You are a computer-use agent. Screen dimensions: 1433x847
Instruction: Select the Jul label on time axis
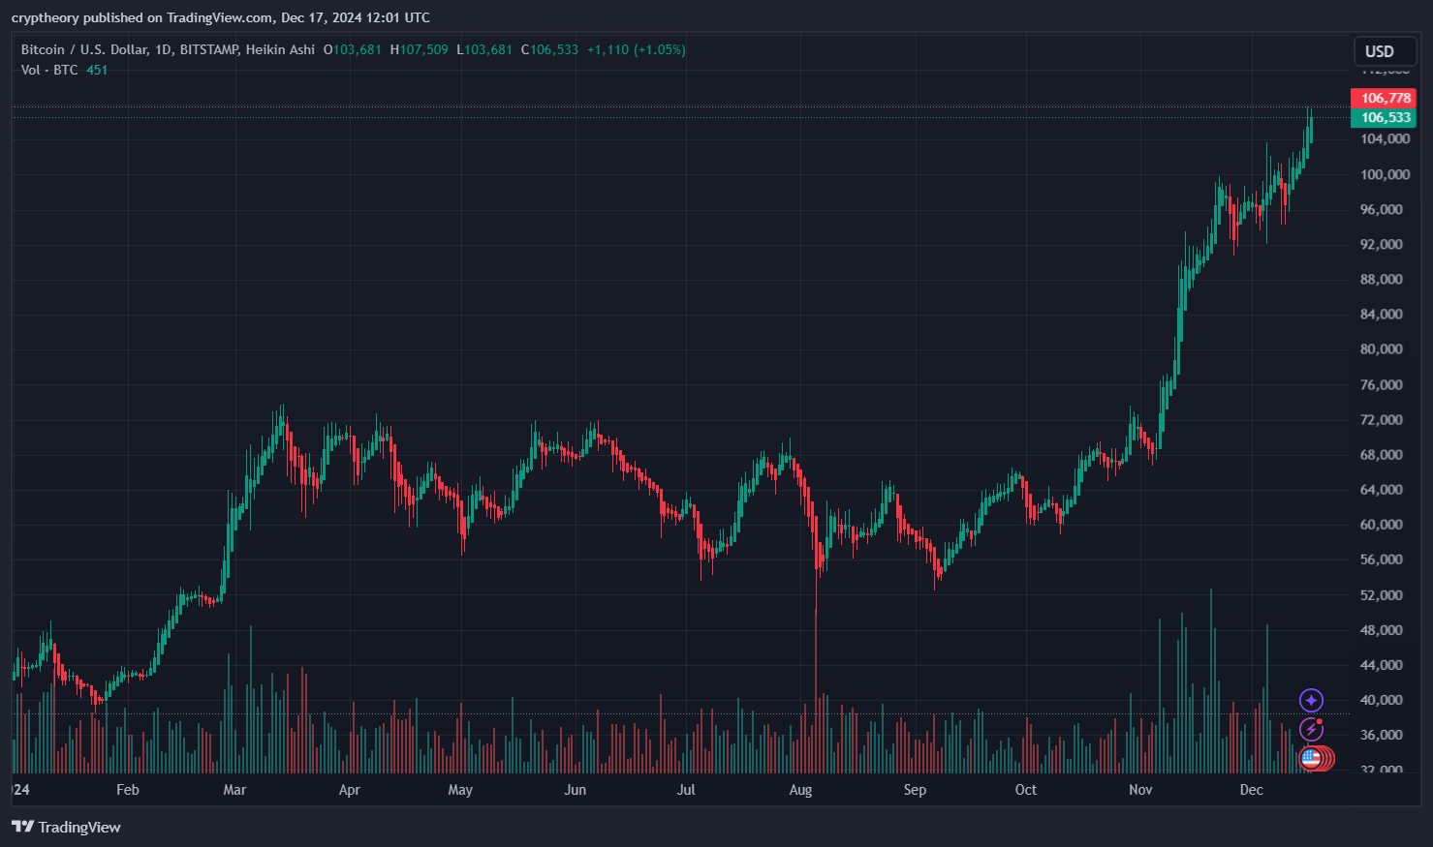(x=686, y=790)
